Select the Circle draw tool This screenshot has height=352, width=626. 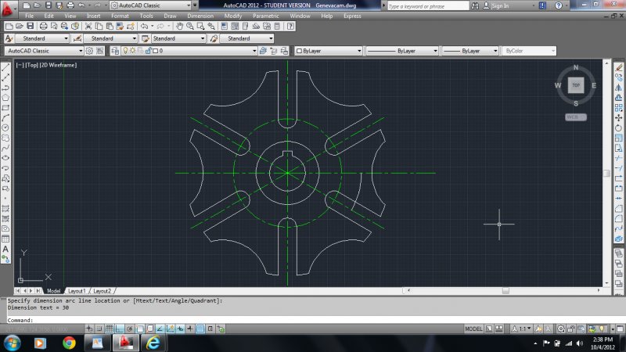point(5,128)
